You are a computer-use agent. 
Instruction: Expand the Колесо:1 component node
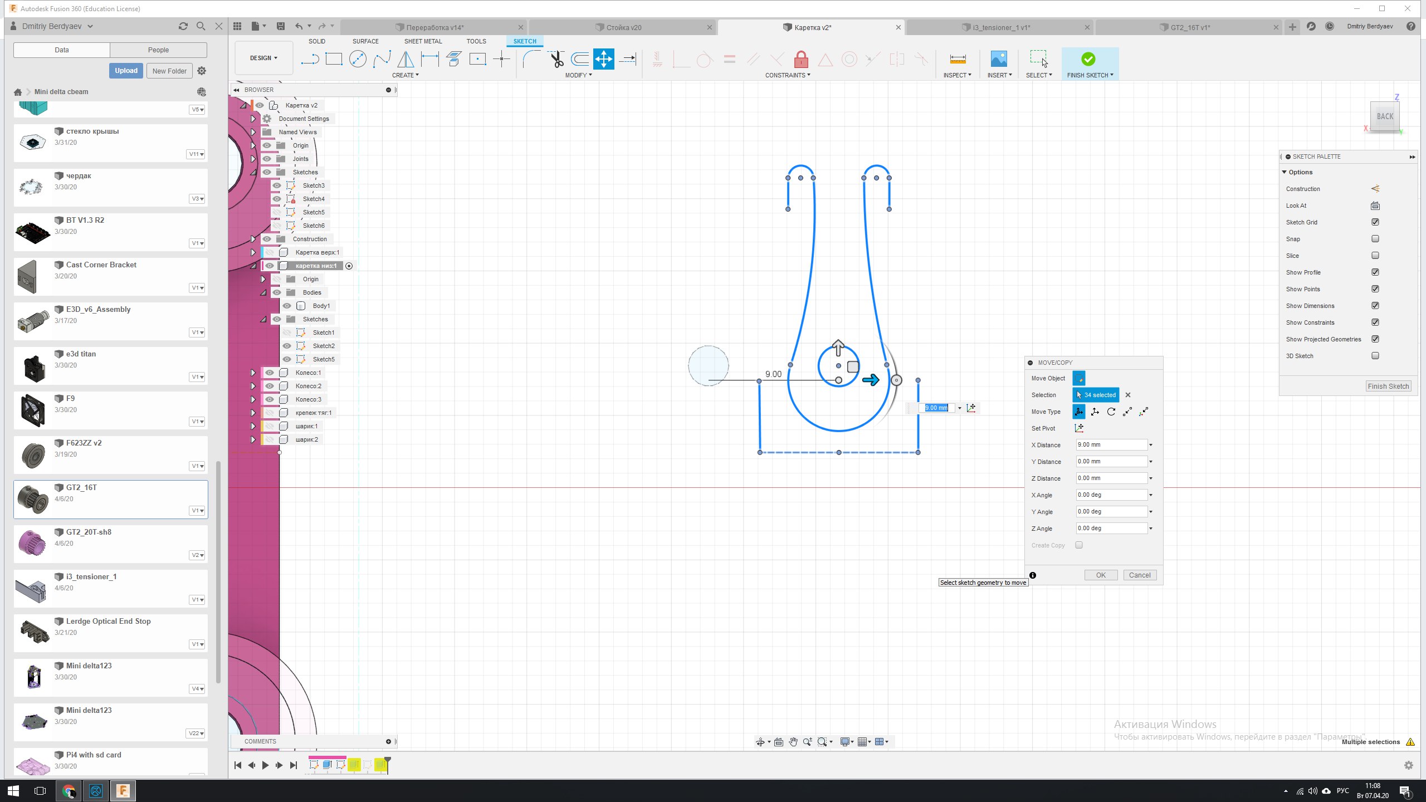point(253,373)
